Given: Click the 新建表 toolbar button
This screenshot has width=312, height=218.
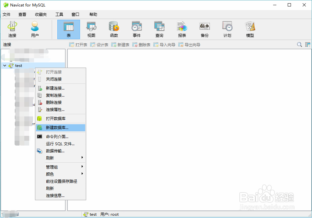Looking at the screenshot, I should pos(120,45).
